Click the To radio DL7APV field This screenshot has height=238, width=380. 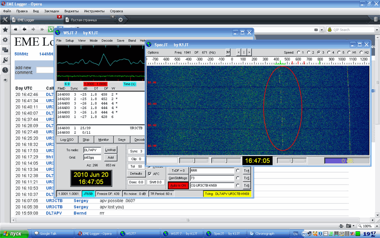click(x=92, y=150)
